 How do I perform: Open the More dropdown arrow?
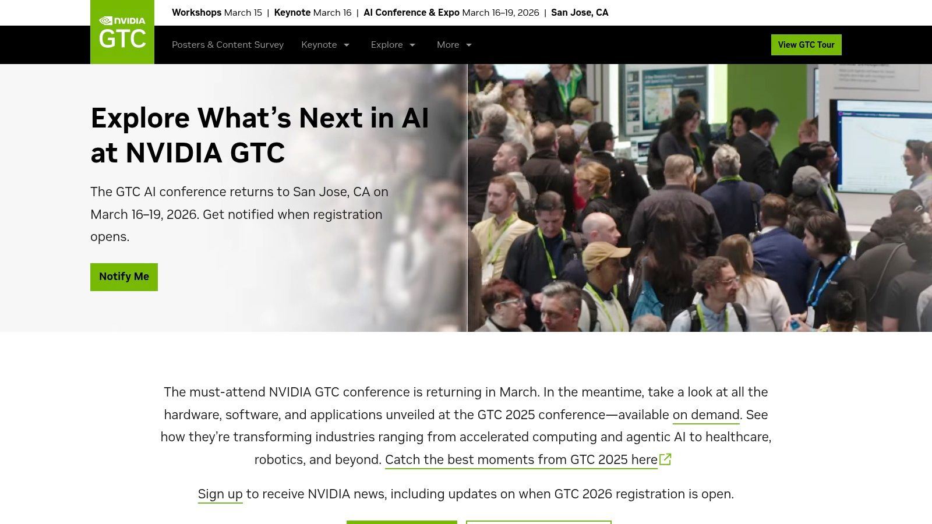[469, 45]
